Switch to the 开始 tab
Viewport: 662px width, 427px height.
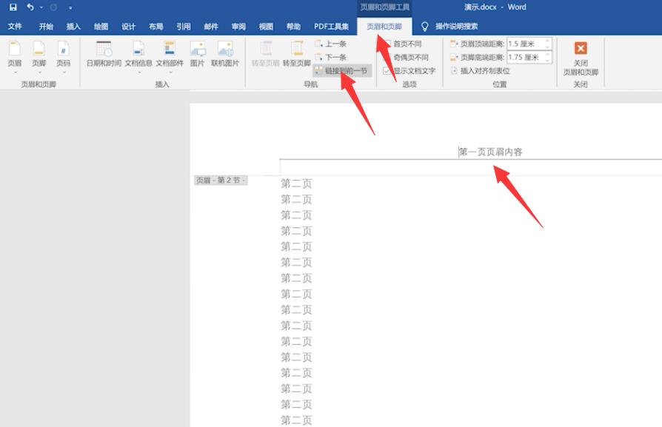(46, 26)
